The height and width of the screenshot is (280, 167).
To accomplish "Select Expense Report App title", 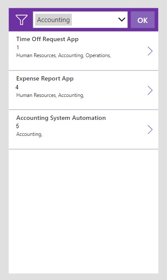I will [x=45, y=79].
